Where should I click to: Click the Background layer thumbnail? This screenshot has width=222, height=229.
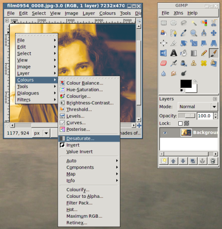186,133
